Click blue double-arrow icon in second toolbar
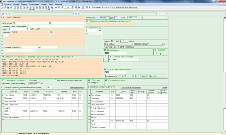Screen dimensions: 226x135 pos(76,14)
